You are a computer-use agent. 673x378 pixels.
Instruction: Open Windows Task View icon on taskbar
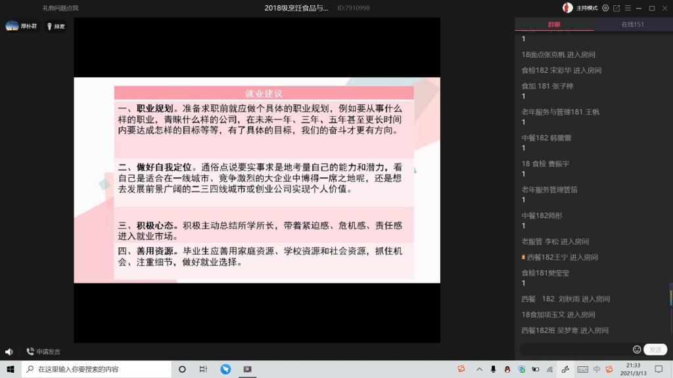click(204, 369)
